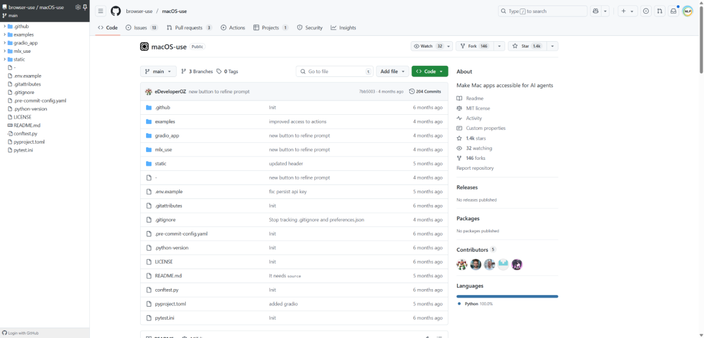The width and height of the screenshot is (704, 338).
Task: Star the macOS-use repository
Action: point(527,46)
